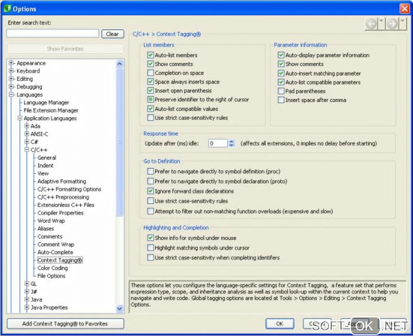Open Compiler Properties page

coord(60,213)
